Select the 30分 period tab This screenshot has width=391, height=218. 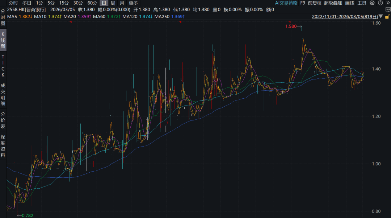[78, 3]
